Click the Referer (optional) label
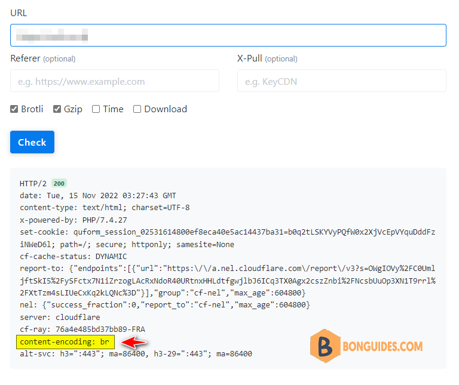 click(43, 58)
